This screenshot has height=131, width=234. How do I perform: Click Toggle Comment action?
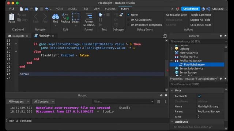click(201, 15)
